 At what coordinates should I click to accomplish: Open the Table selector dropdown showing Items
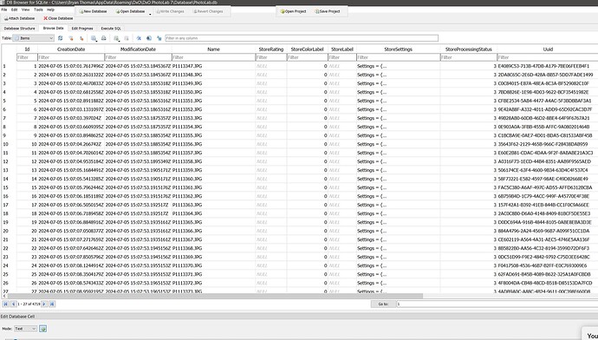[33, 38]
